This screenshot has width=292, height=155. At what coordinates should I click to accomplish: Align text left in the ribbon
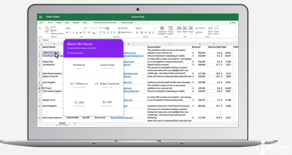tap(101, 33)
